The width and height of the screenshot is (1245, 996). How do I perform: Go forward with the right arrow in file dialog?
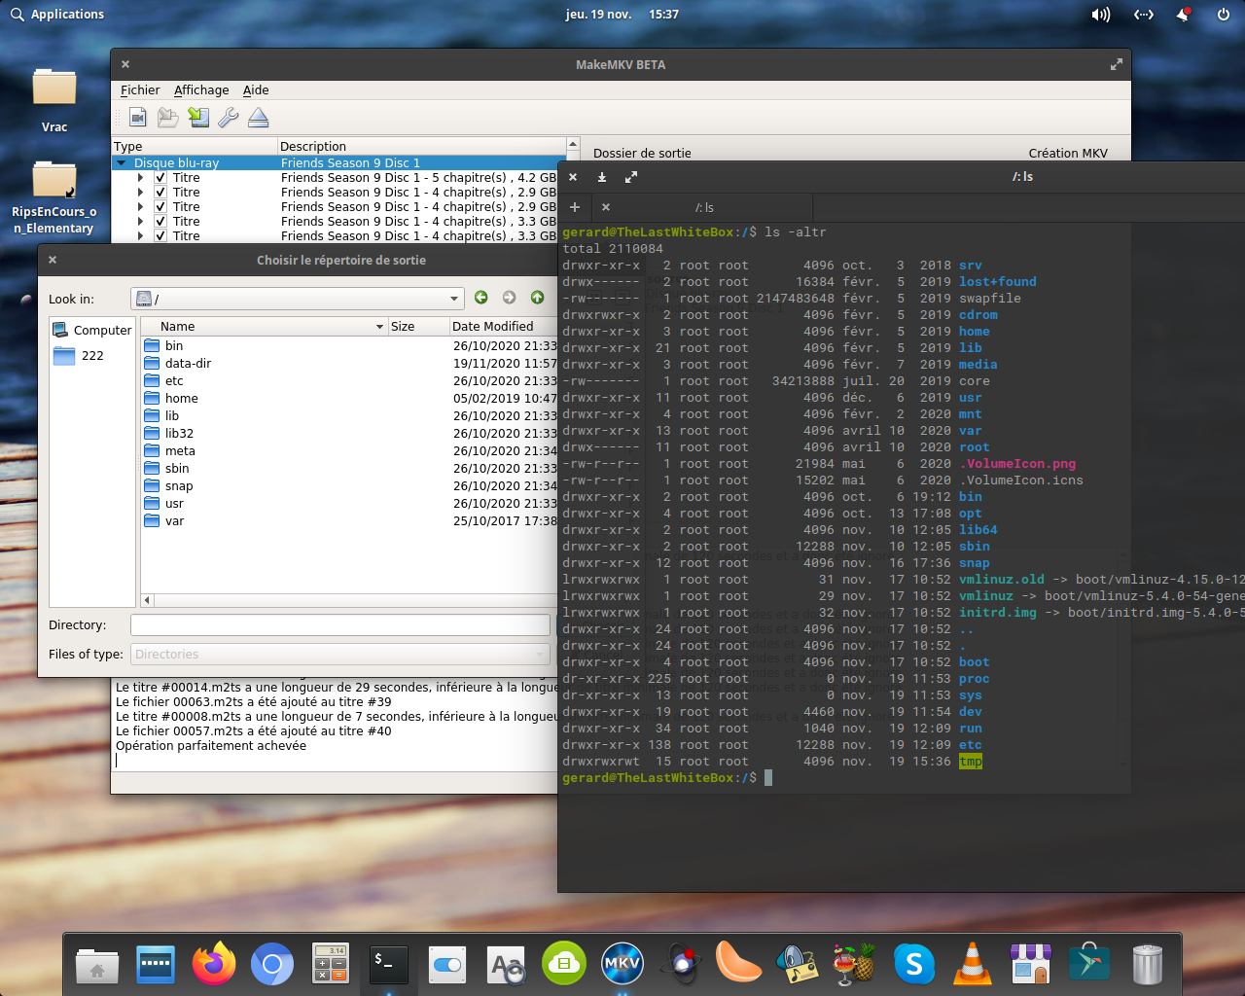[x=509, y=298]
